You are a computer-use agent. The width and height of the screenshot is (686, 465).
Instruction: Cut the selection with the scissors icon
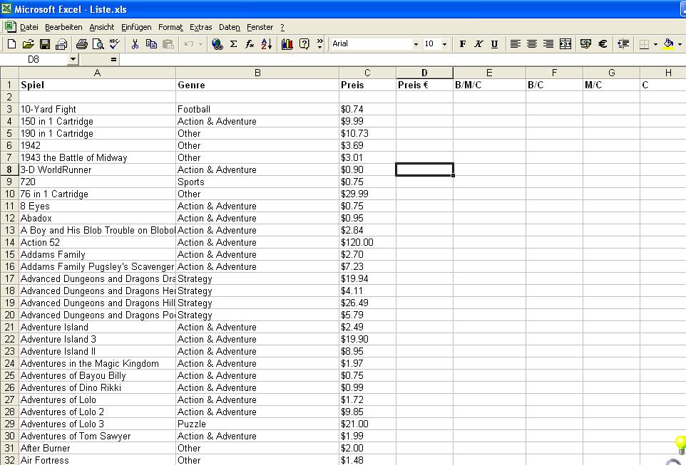(135, 44)
